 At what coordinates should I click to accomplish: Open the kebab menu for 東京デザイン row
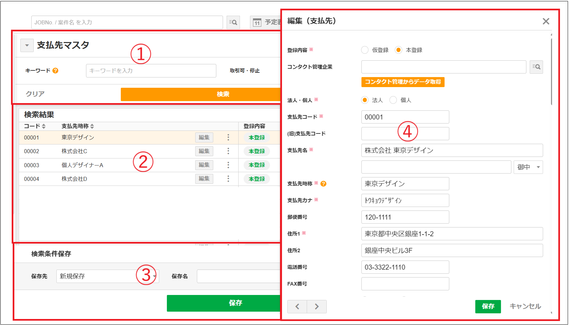tap(228, 137)
